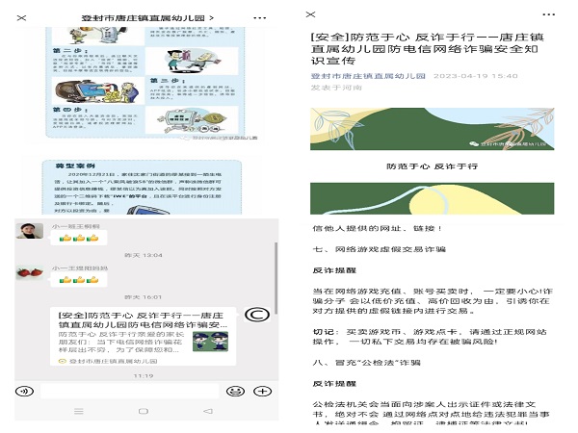Click sender name 小一王煜阳妈妈
Image resolution: width=578 pixels, height=433 pixels.
[x=80, y=268]
